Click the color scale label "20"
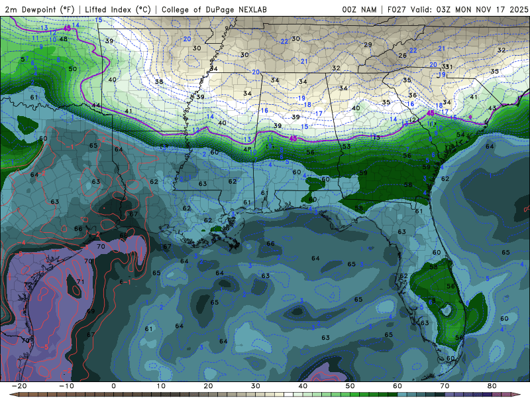This screenshot has height=398, width=530. tap(208, 386)
